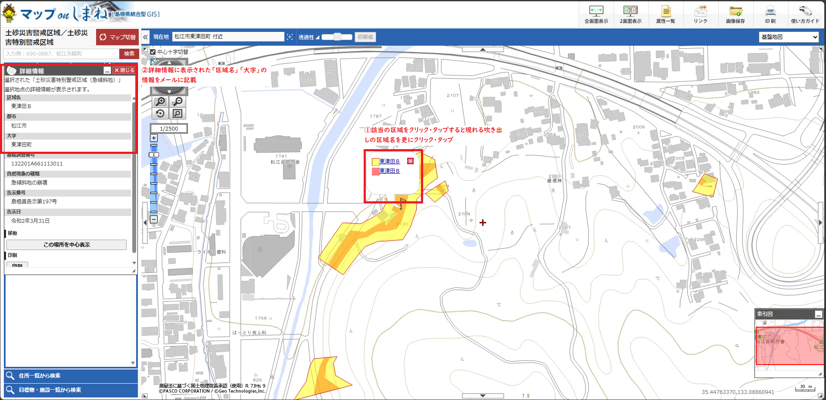Toggle the 中心十字切替 checkbox
This screenshot has width=826, height=400.
[x=153, y=51]
